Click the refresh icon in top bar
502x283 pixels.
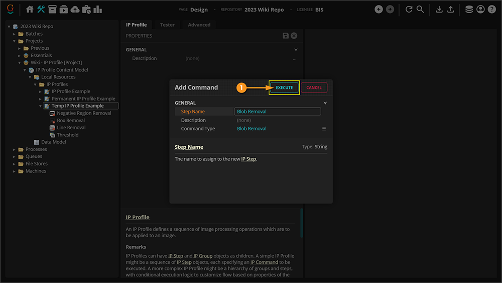tap(409, 9)
